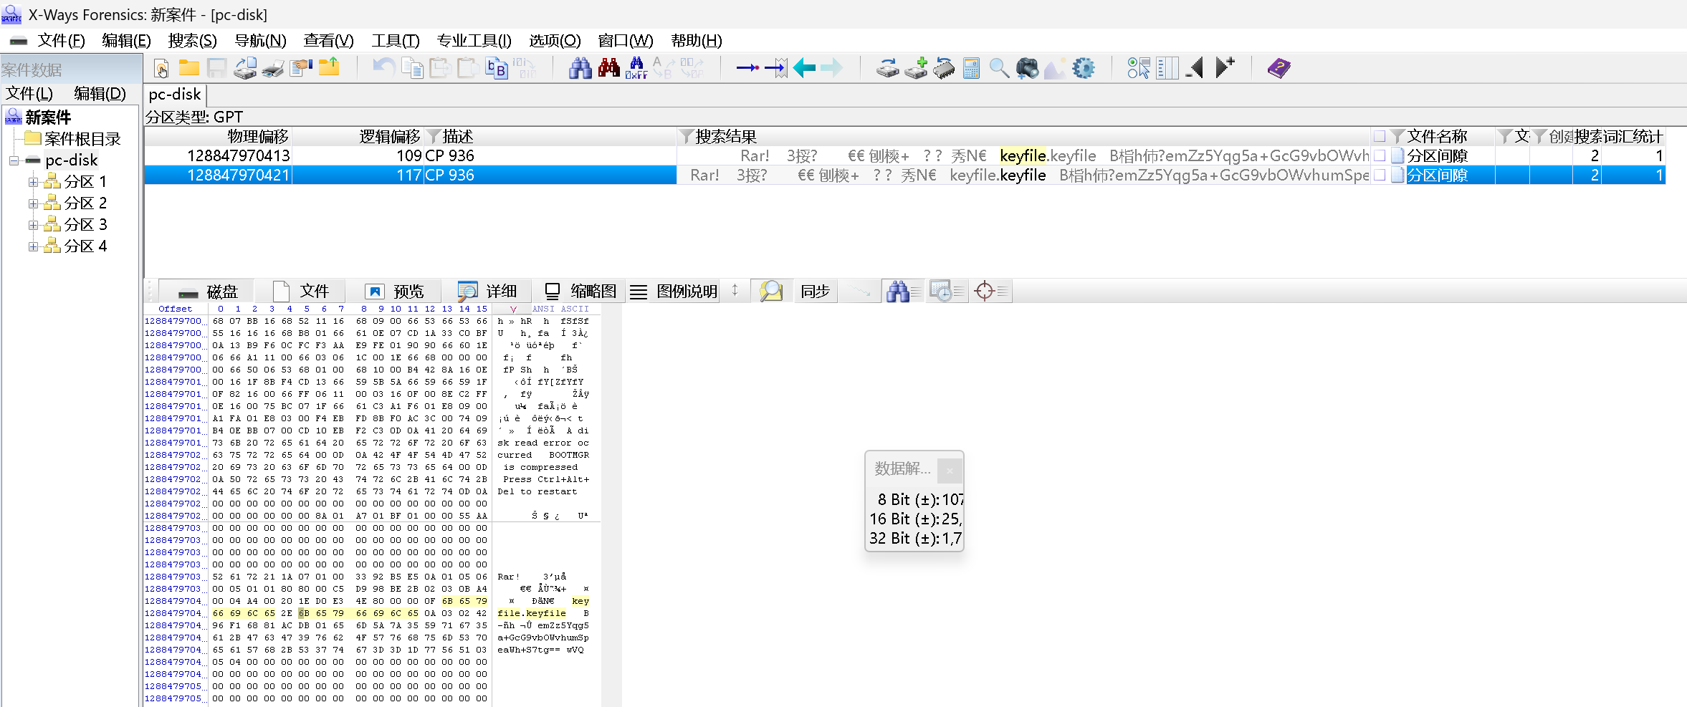Open the purple help book icon
The width and height of the screenshot is (1687, 707).
coord(1278,69)
